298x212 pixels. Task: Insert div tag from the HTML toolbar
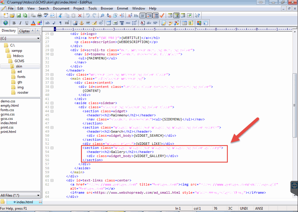coord(149,23)
